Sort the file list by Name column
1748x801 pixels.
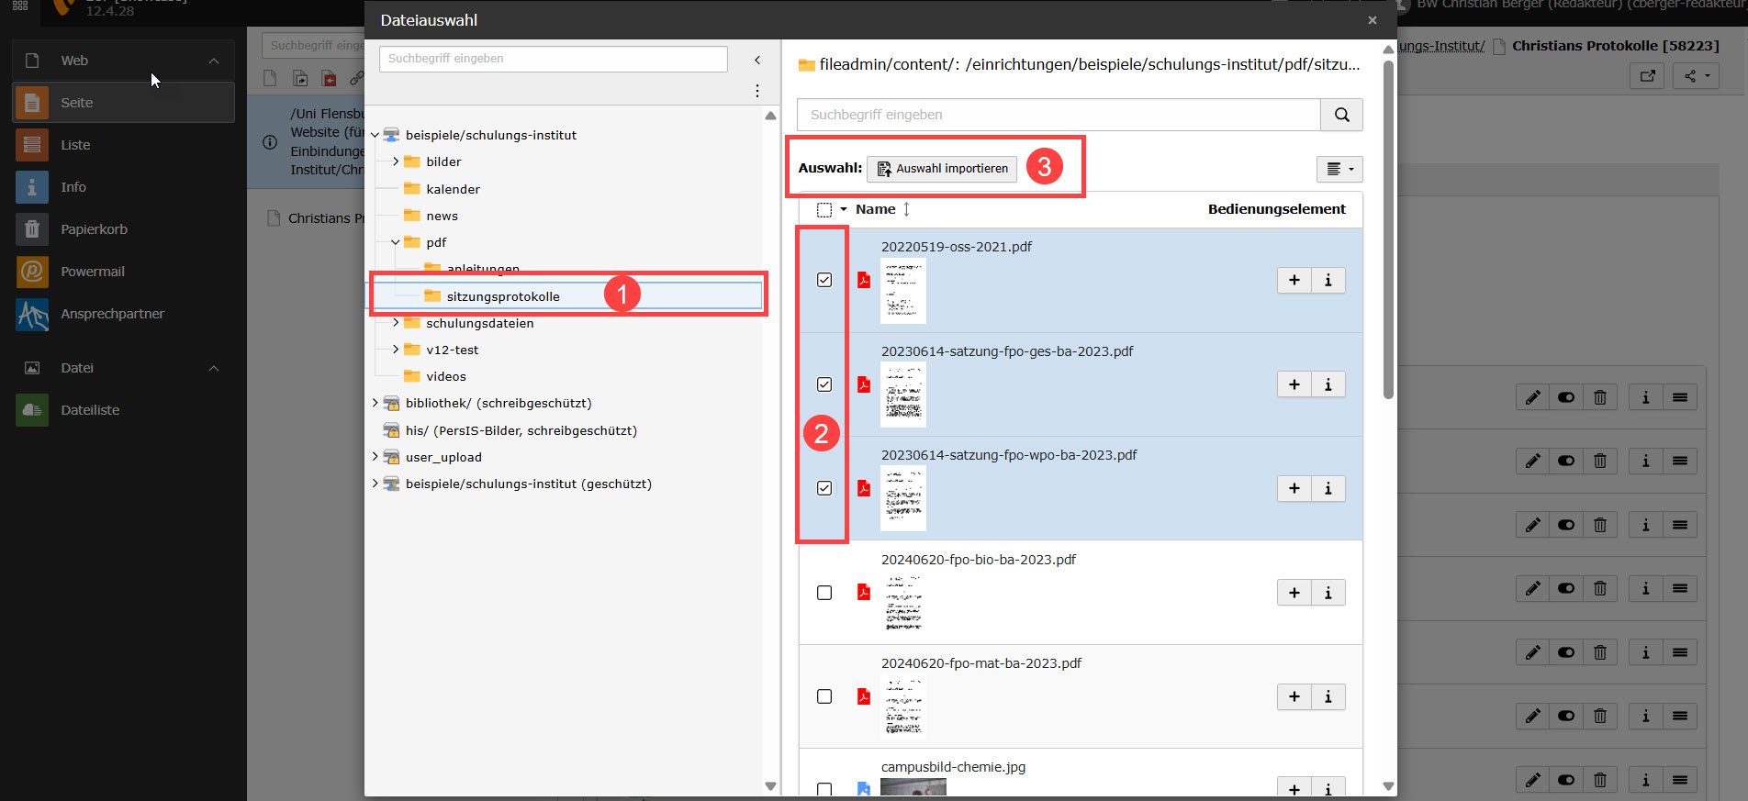(x=876, y=209)
